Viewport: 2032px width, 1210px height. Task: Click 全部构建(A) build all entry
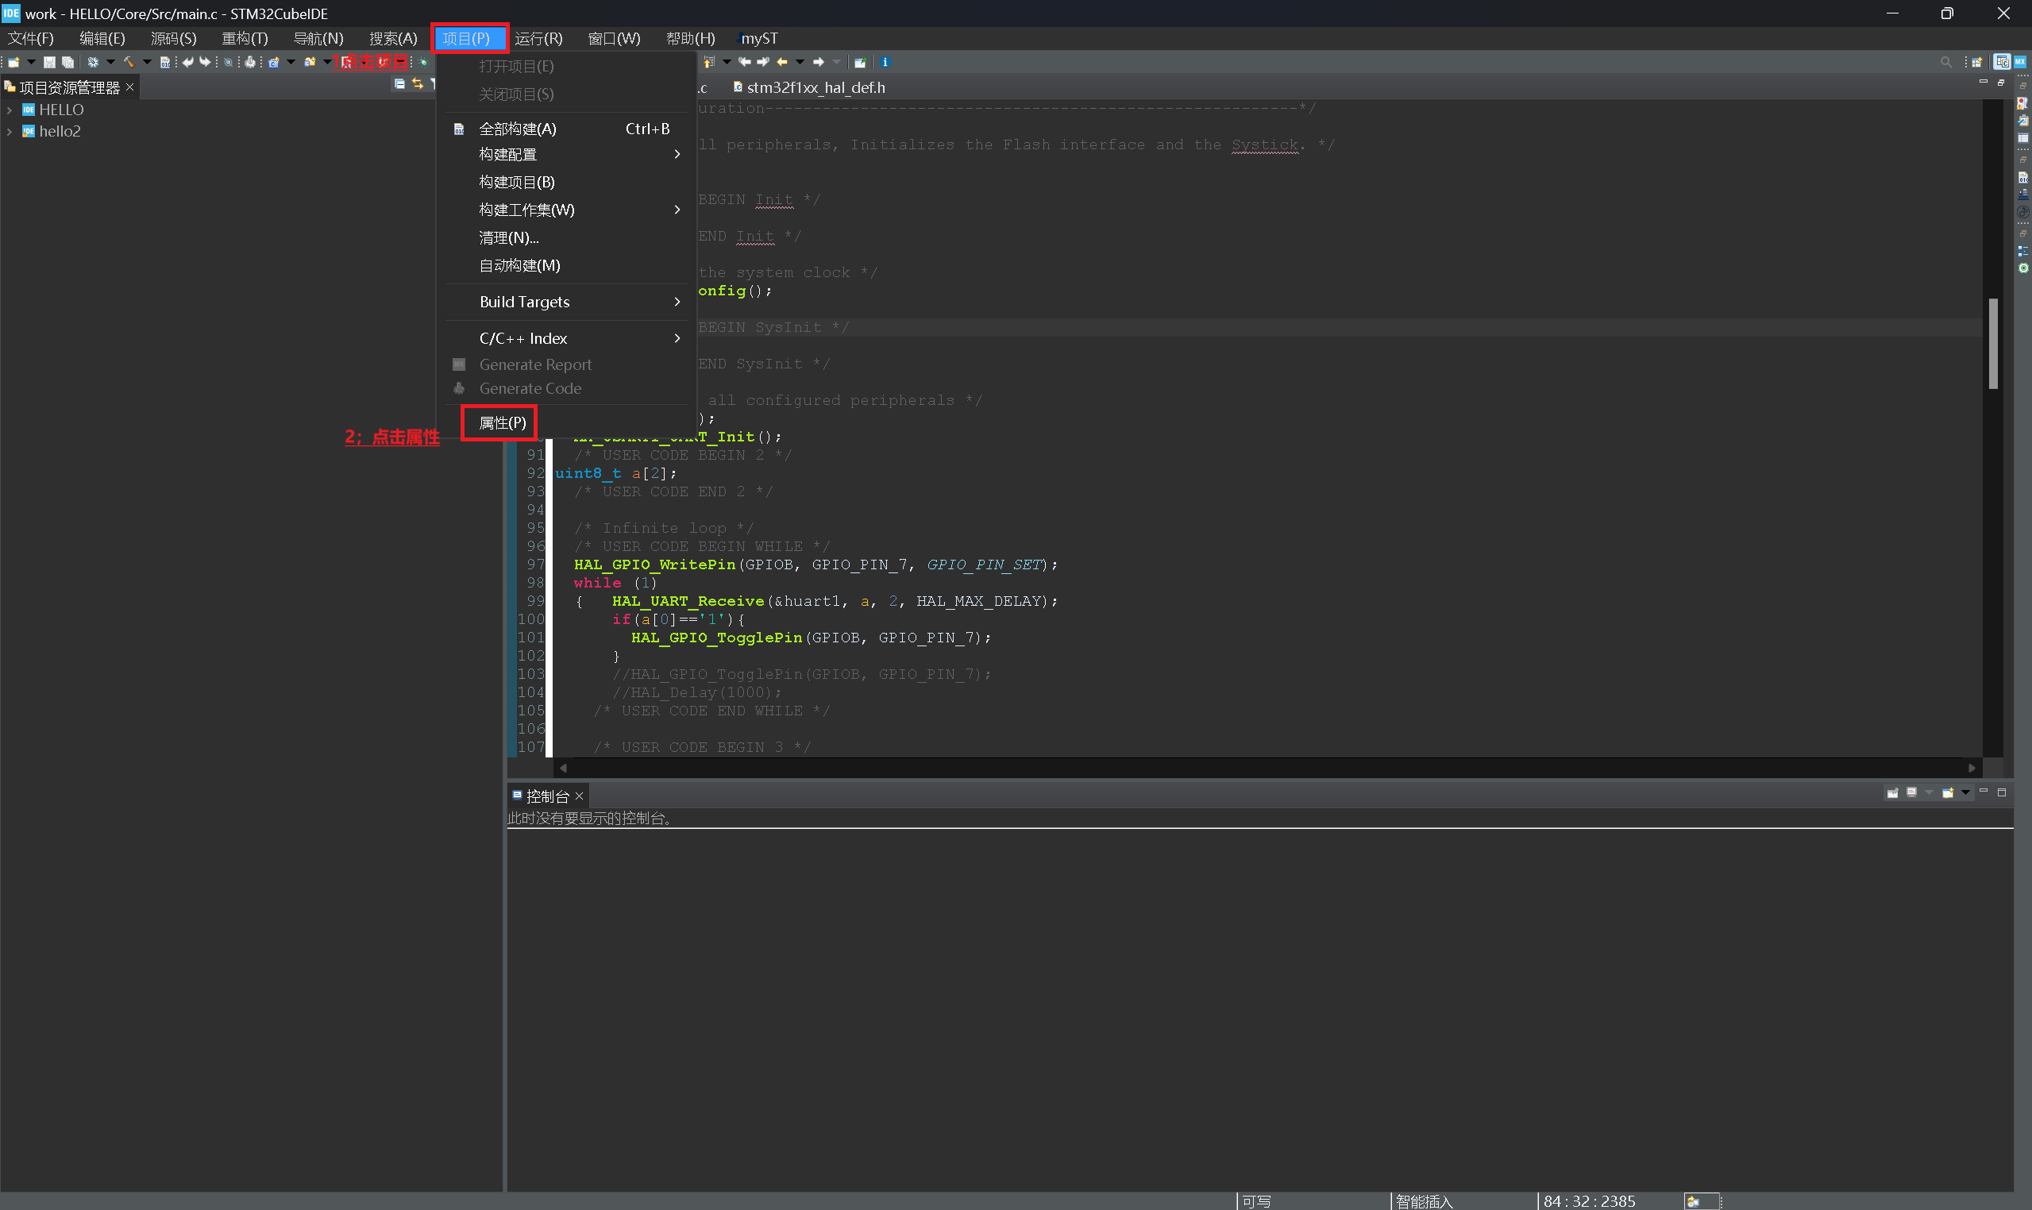click(518, 129)
